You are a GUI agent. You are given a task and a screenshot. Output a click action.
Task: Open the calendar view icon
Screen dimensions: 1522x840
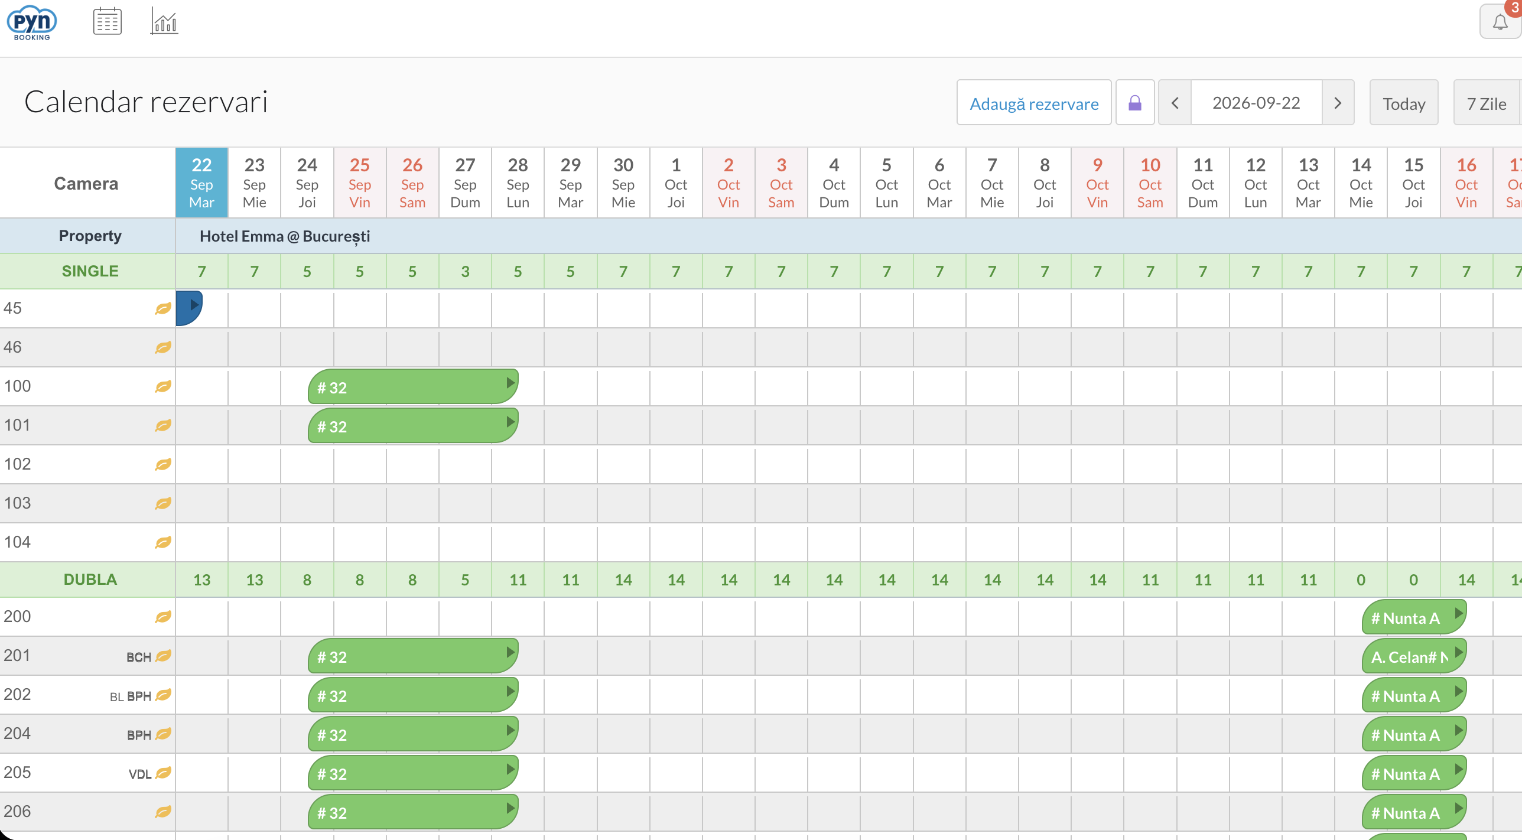pyautogui.click(x=108, y=21)
